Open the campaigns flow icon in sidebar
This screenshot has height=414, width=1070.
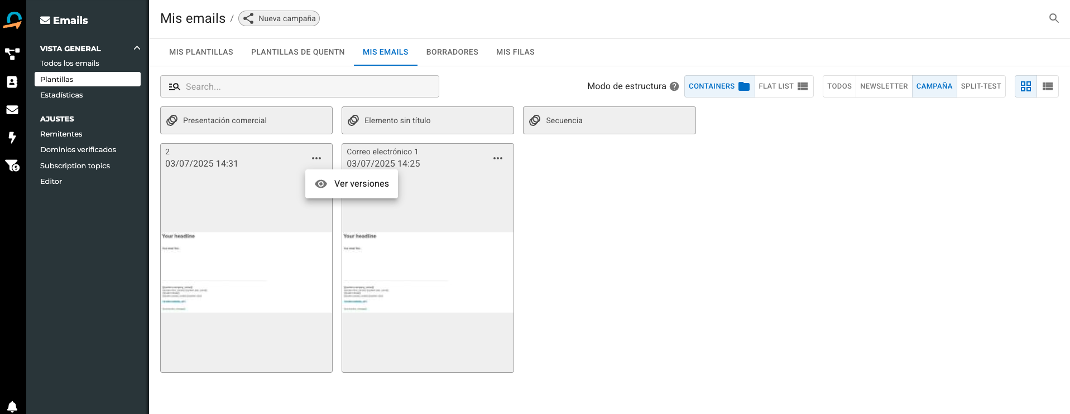click(x=12, y=54)
